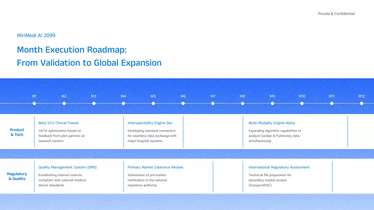The width and height of the screenshot is (374, 210).
Task: Click the M1 timeline dot
Action: [34, 103]
